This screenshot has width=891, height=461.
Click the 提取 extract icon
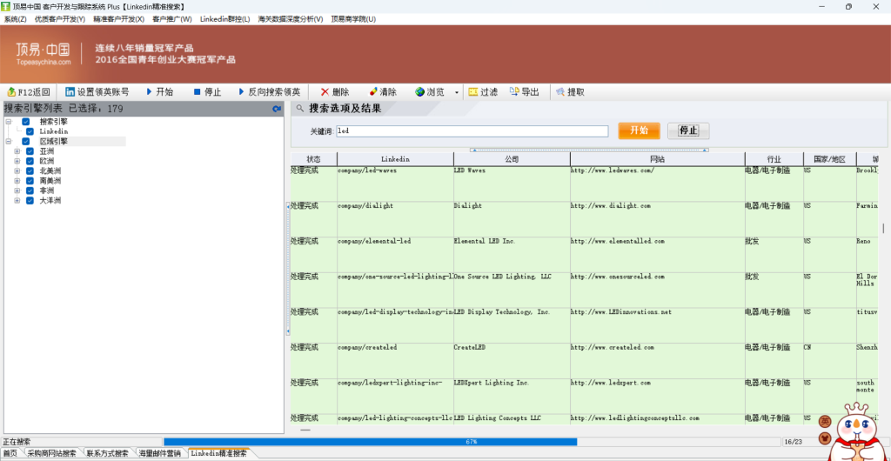(x=559, y=91)
